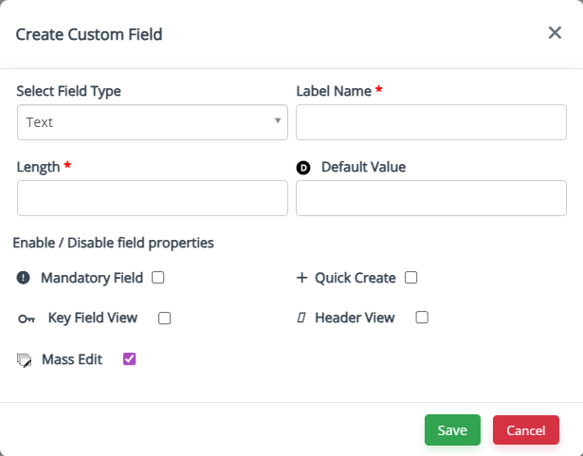Check the Key Field View checkbox

click(x=164, y=318)
